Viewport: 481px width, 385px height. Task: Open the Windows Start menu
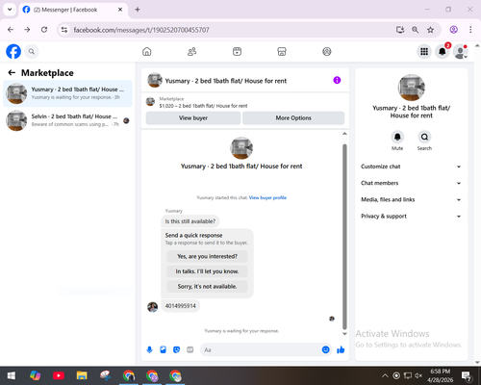12,375
